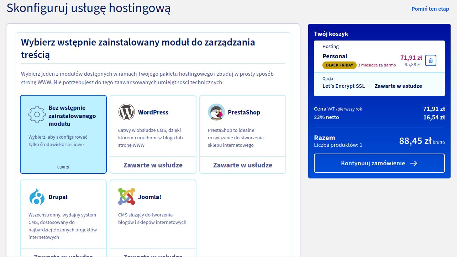Click the WordPress logo icon

click(x=127, y=112)
